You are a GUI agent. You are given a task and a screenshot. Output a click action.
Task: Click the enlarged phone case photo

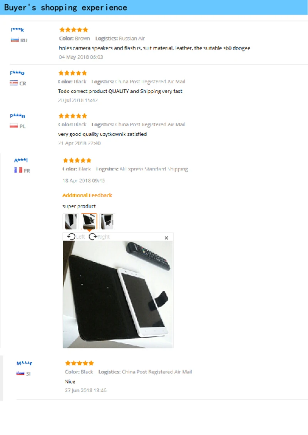pos(118,294)
